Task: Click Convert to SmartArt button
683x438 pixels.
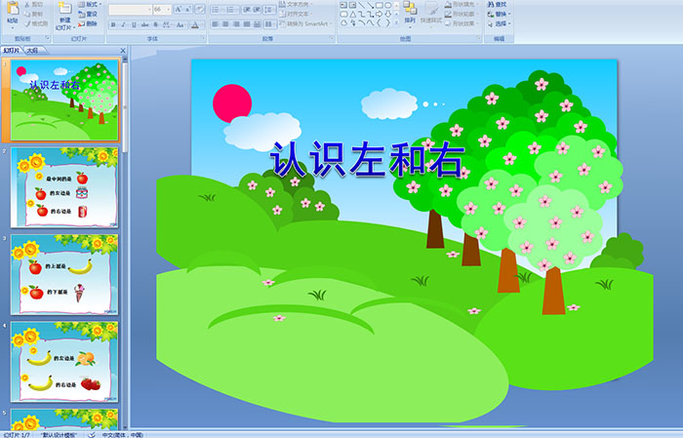Action: [x=305, y=23]
